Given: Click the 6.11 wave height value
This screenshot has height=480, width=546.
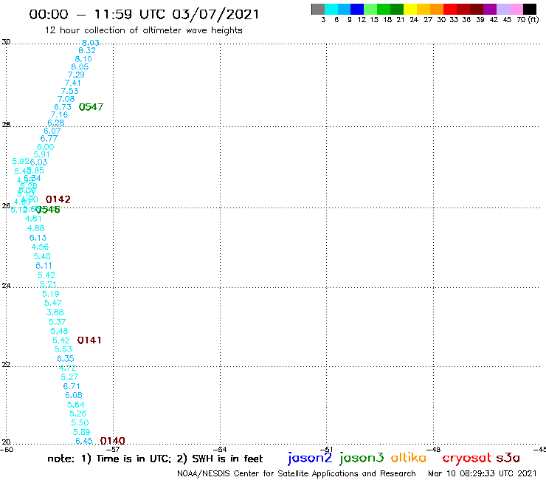Looking at the screenshot, I should point(44,266).
